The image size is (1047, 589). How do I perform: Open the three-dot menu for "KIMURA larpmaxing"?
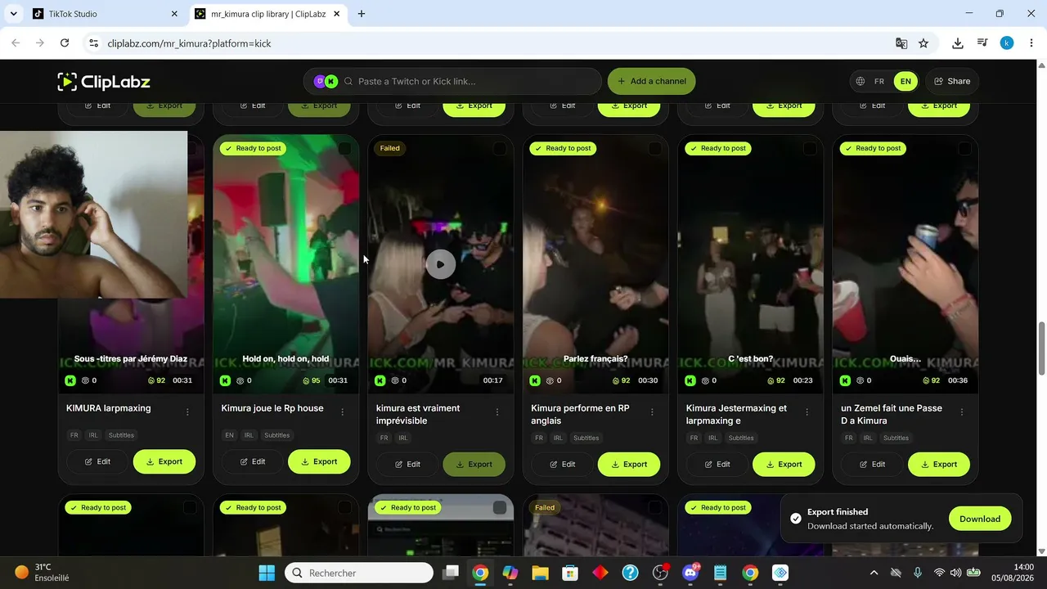pyautogui.click(x=187, y=412)
